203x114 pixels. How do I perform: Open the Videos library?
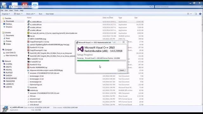tap(8, 44)
